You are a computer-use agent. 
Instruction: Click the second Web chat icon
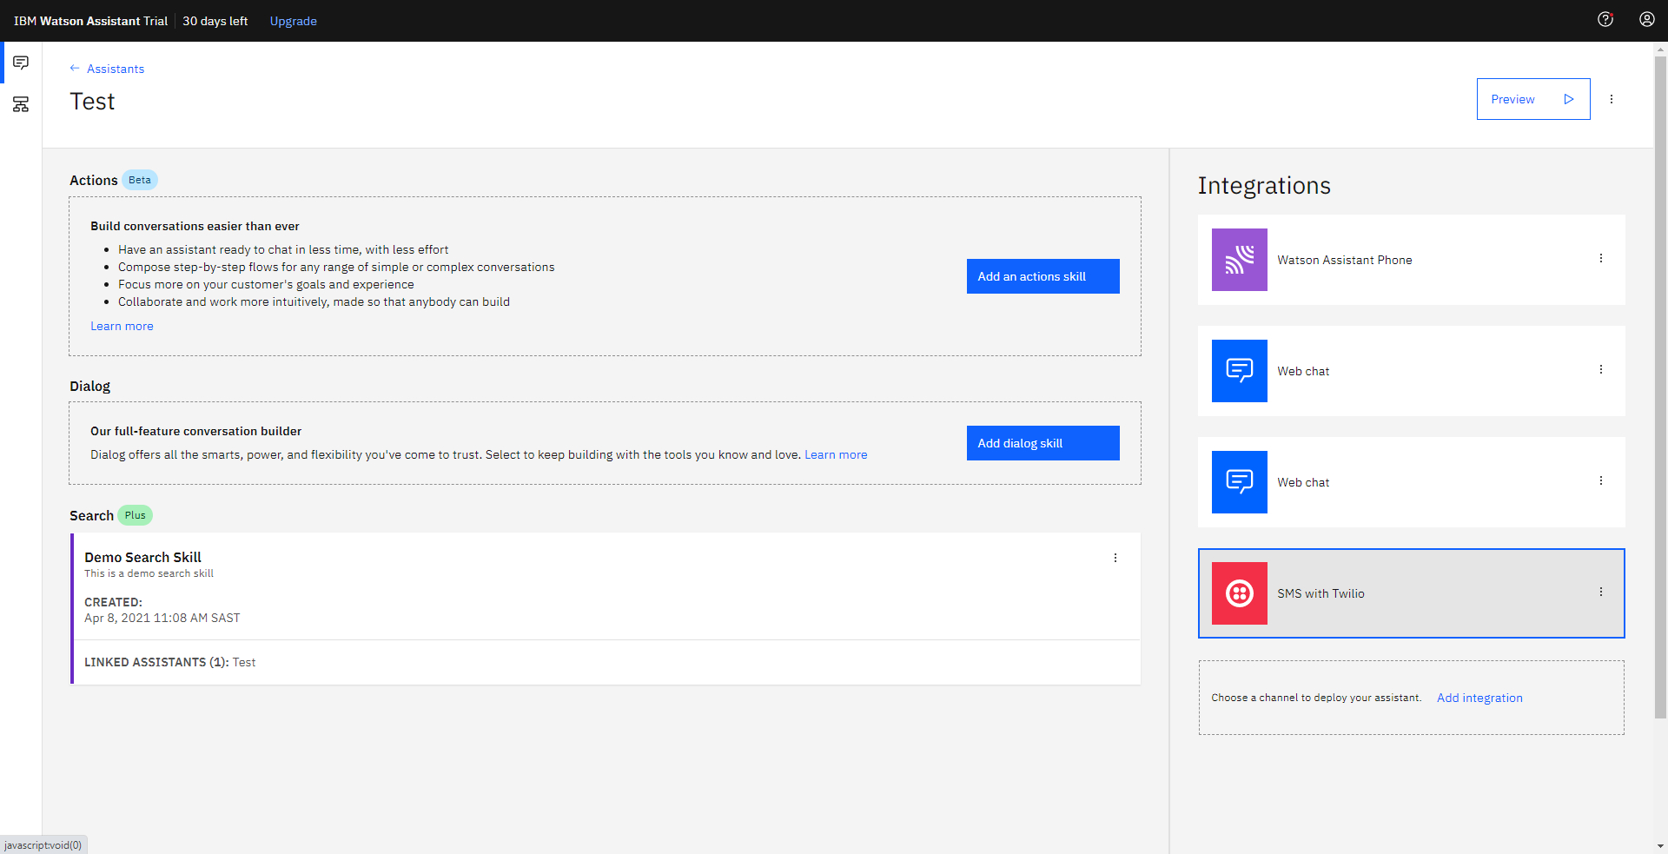tap(1240, 482)
